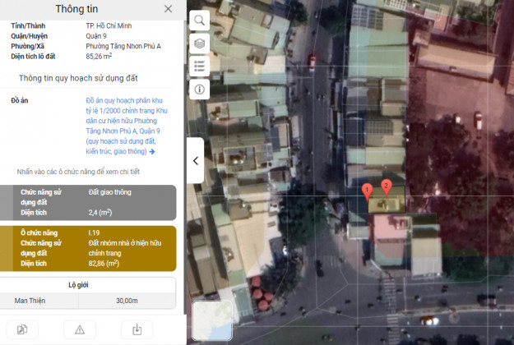Open the map information icon
Viewport: 514px width, 345px height.
199,89
